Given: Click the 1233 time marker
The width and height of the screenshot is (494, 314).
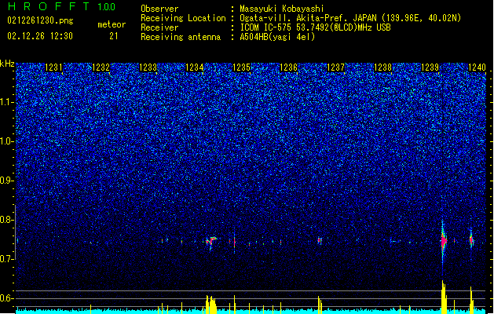Looking at the screenshot, I should click(148, 68).
